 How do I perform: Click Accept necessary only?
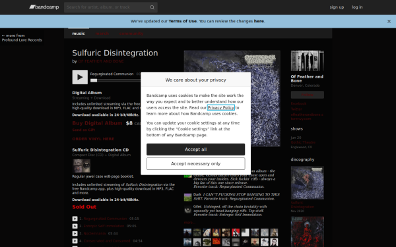tap(196, 164)
